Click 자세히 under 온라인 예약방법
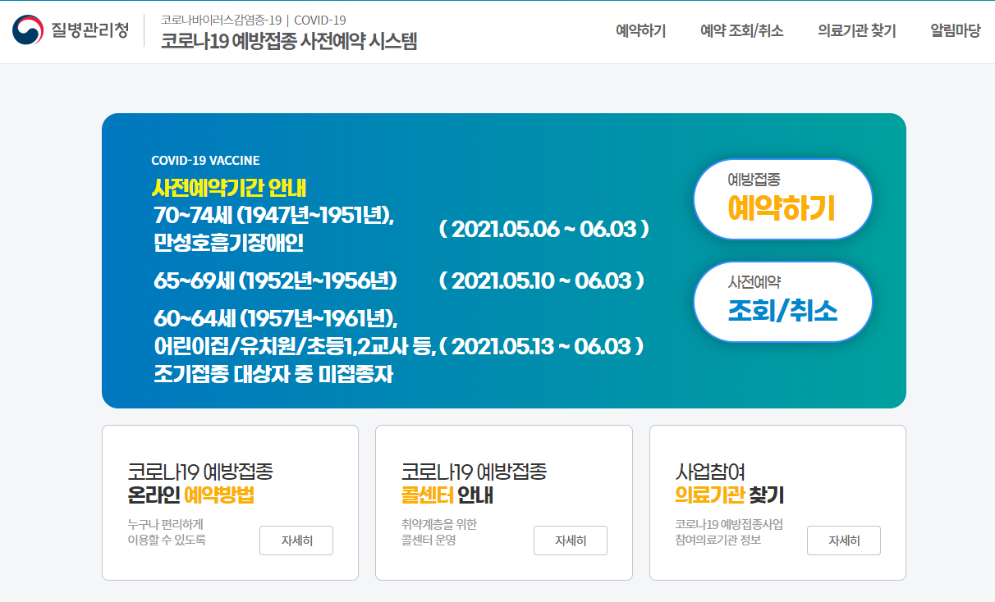 coord(296,540)
